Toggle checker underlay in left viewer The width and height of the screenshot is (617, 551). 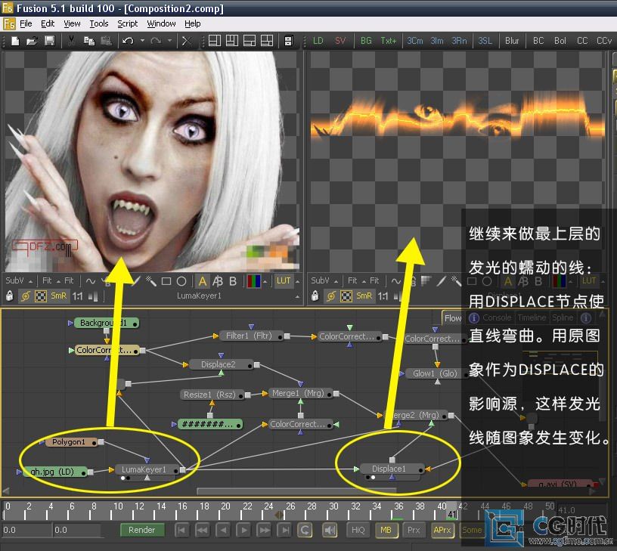point(41,296)
